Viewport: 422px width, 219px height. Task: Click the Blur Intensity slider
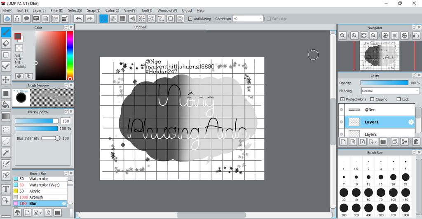[x=51, y=138]
